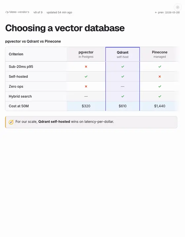The width and height of the screenshot is (185, 237).
Task: Click the $610 cost cell
Action: [x=123, y=106]
